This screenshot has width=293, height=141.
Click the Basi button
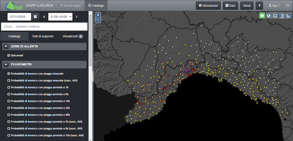click(230, 5)
